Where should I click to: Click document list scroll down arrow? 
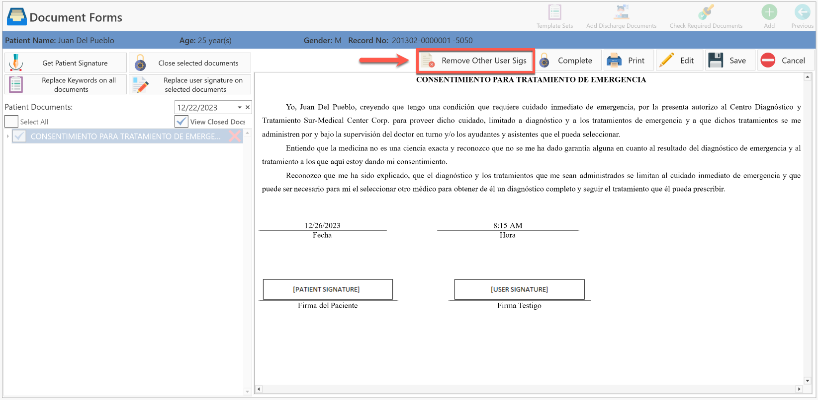[x=247, y=392]
